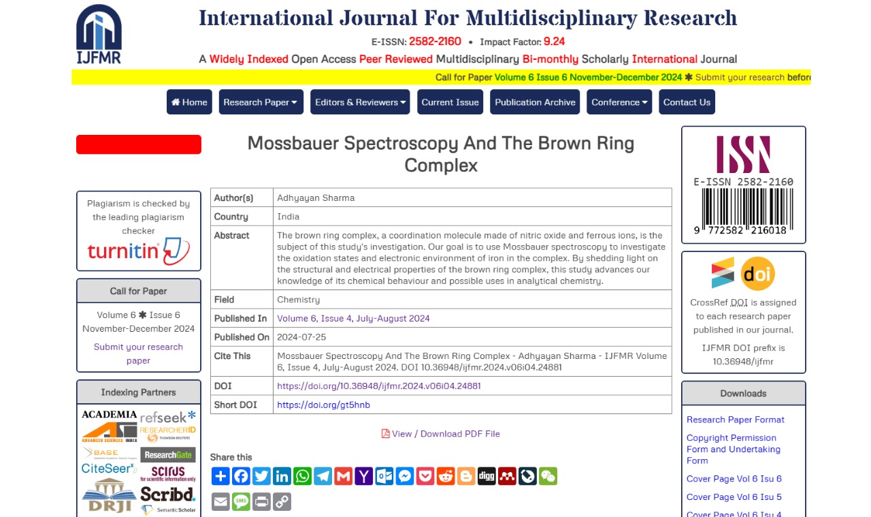Open Publication Archive from navbar

pyautogui.click(x=535, y=102)
